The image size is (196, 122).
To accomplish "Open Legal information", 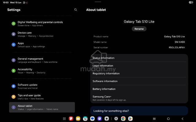I will point(139,66).
